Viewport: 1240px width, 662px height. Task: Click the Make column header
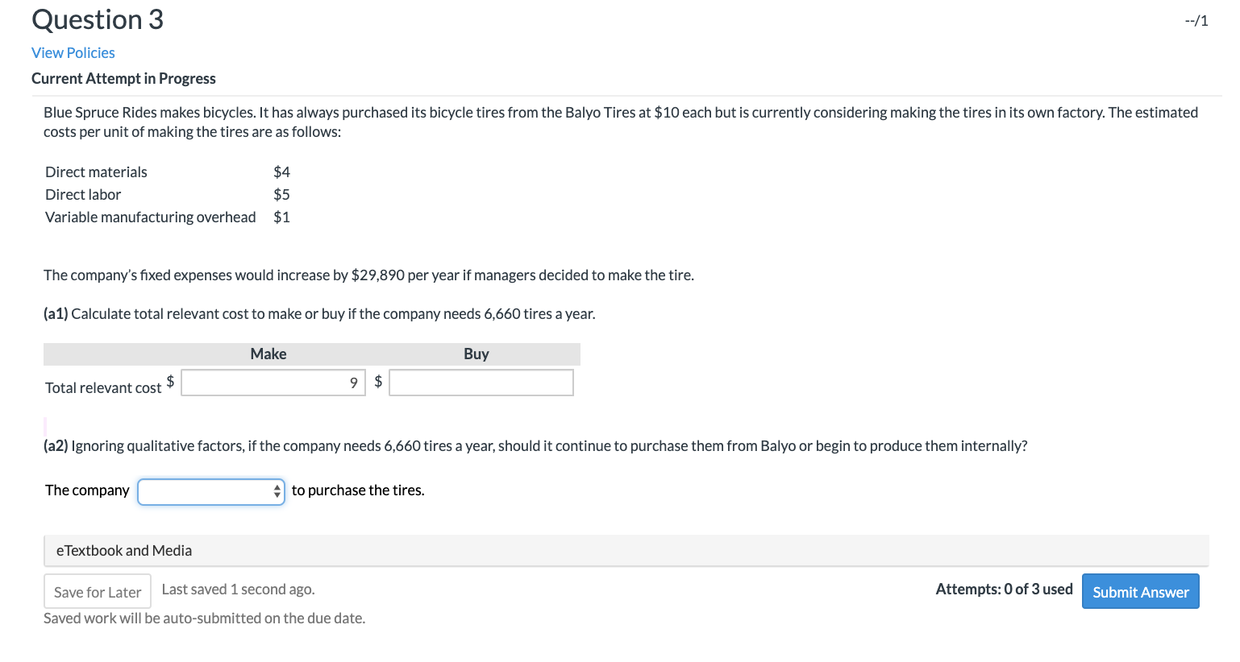coord(268,354)
